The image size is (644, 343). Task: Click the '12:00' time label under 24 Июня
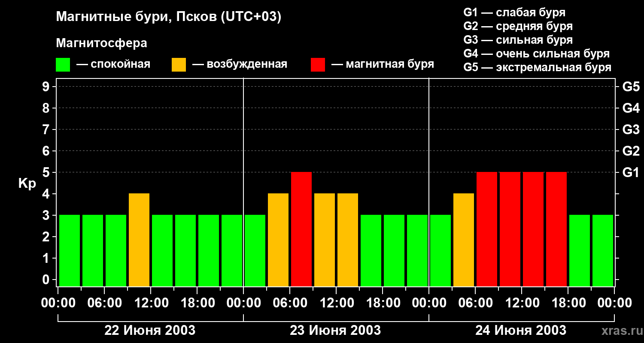click(x=522, y=303)
